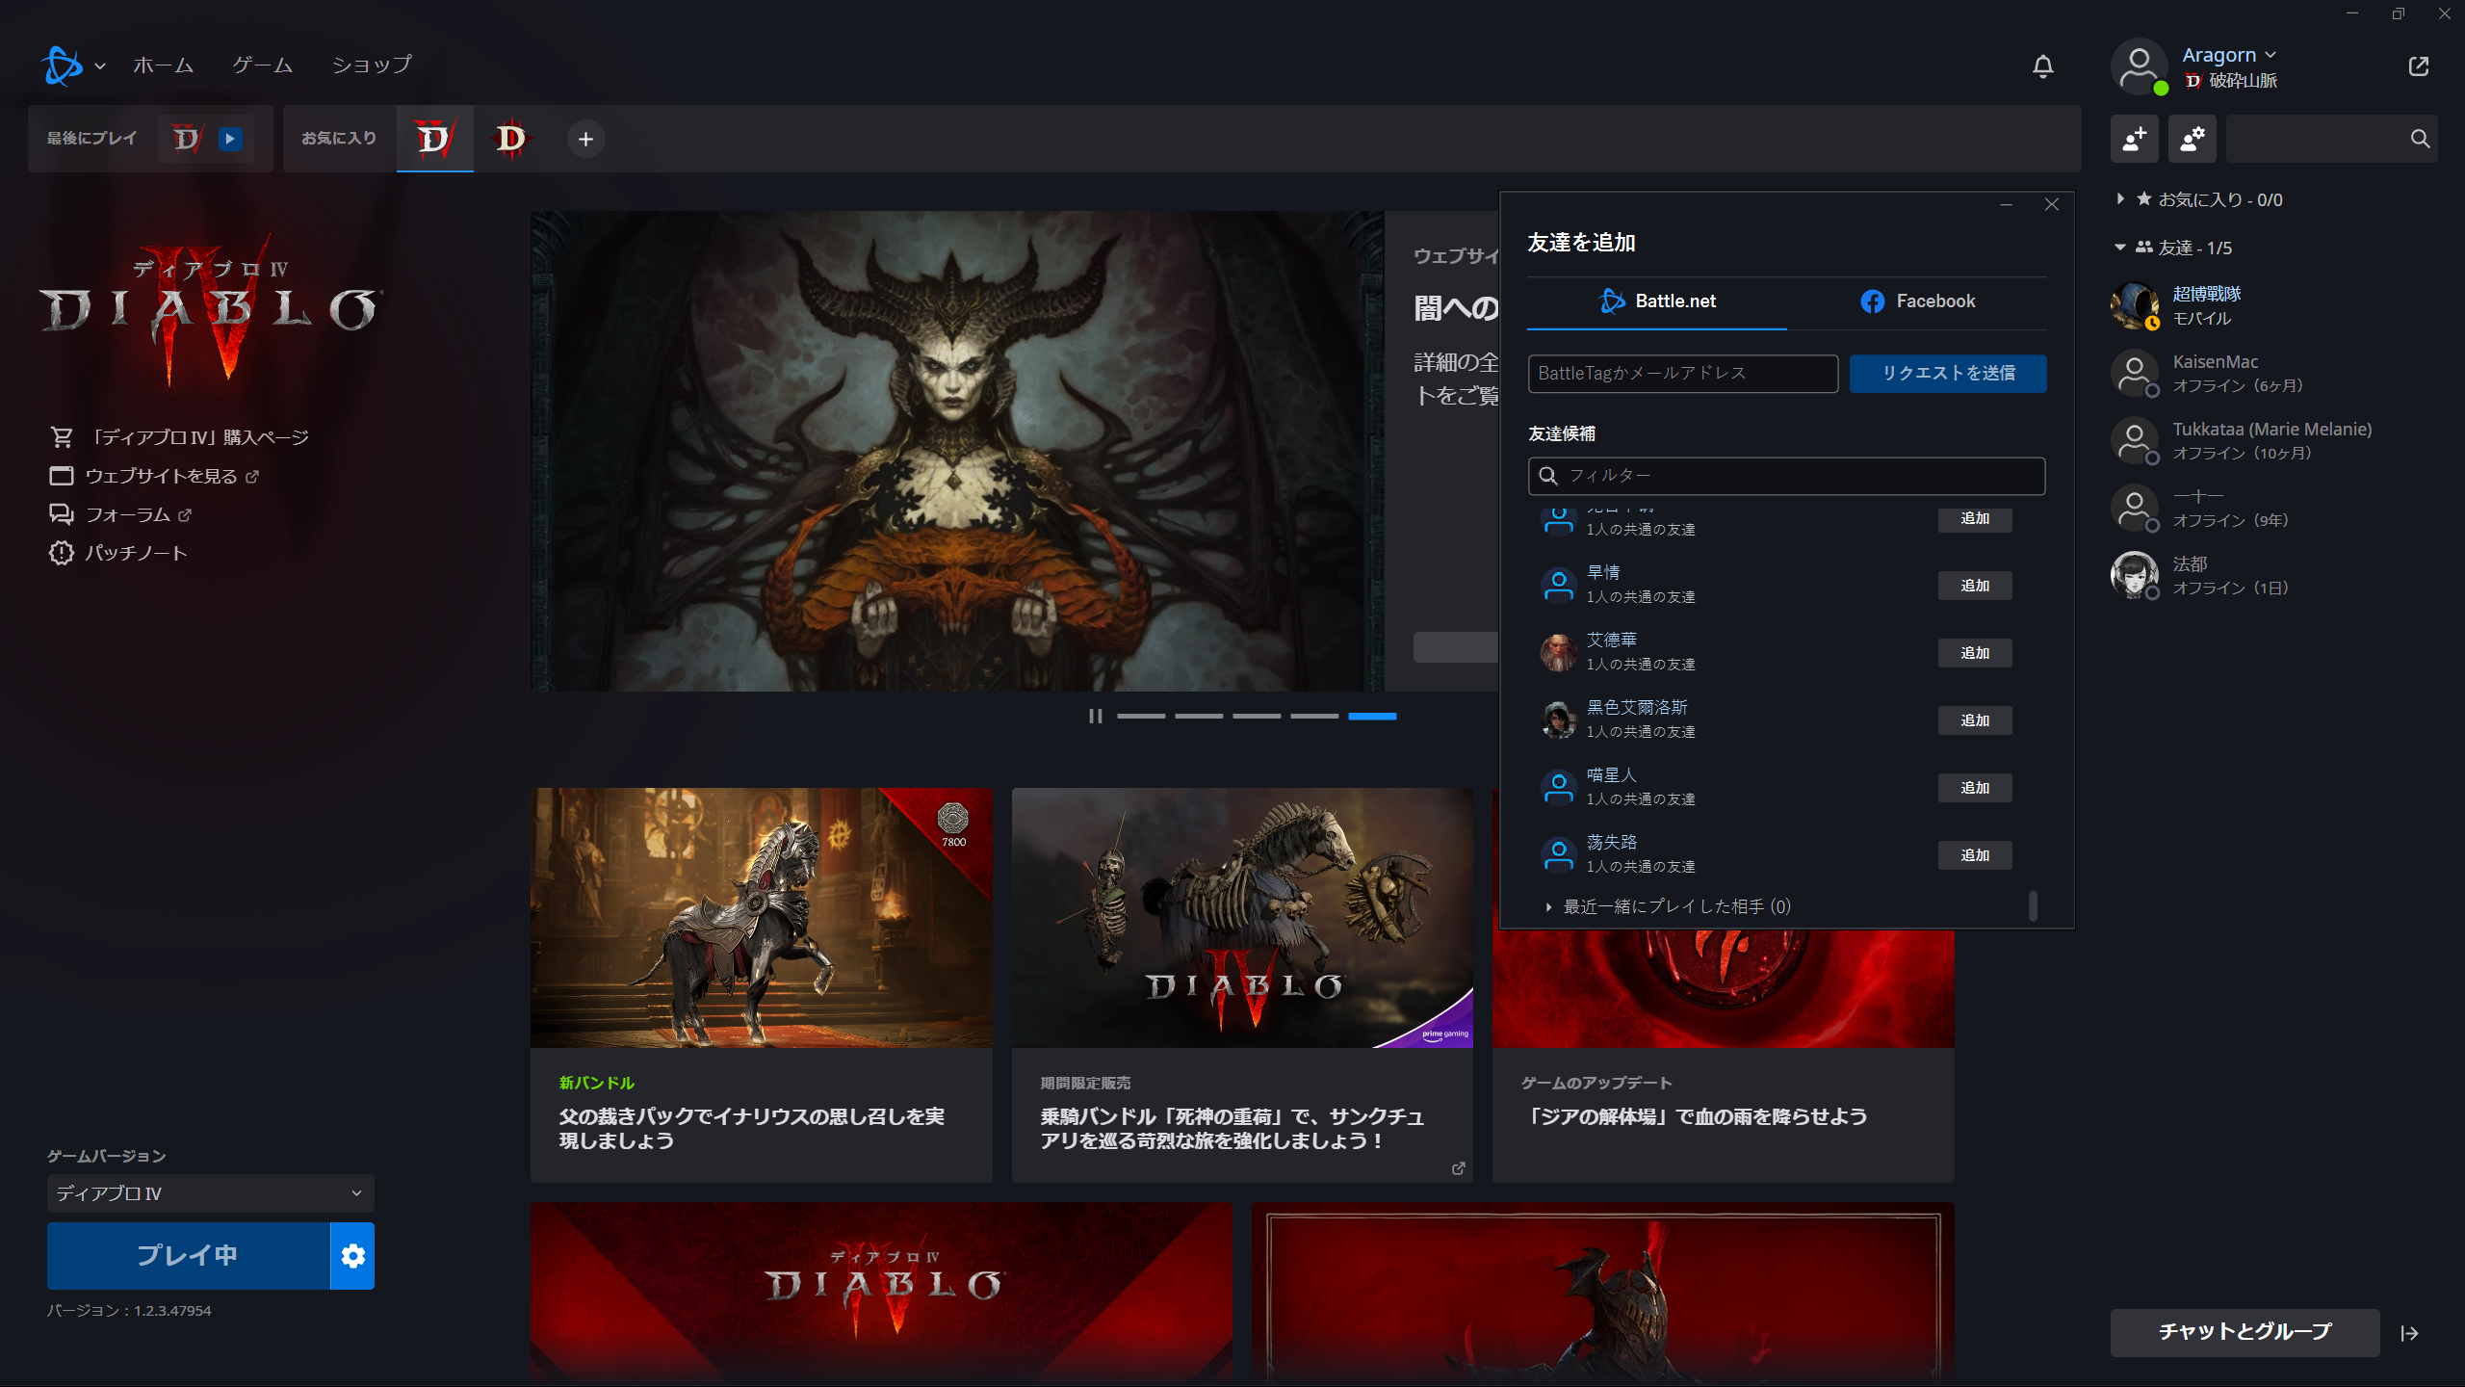This screenshot has height=1387, width=2465.
Task: Open the dropdown arrow beside Battle.net logo
Action: click(x=99, y=65)
